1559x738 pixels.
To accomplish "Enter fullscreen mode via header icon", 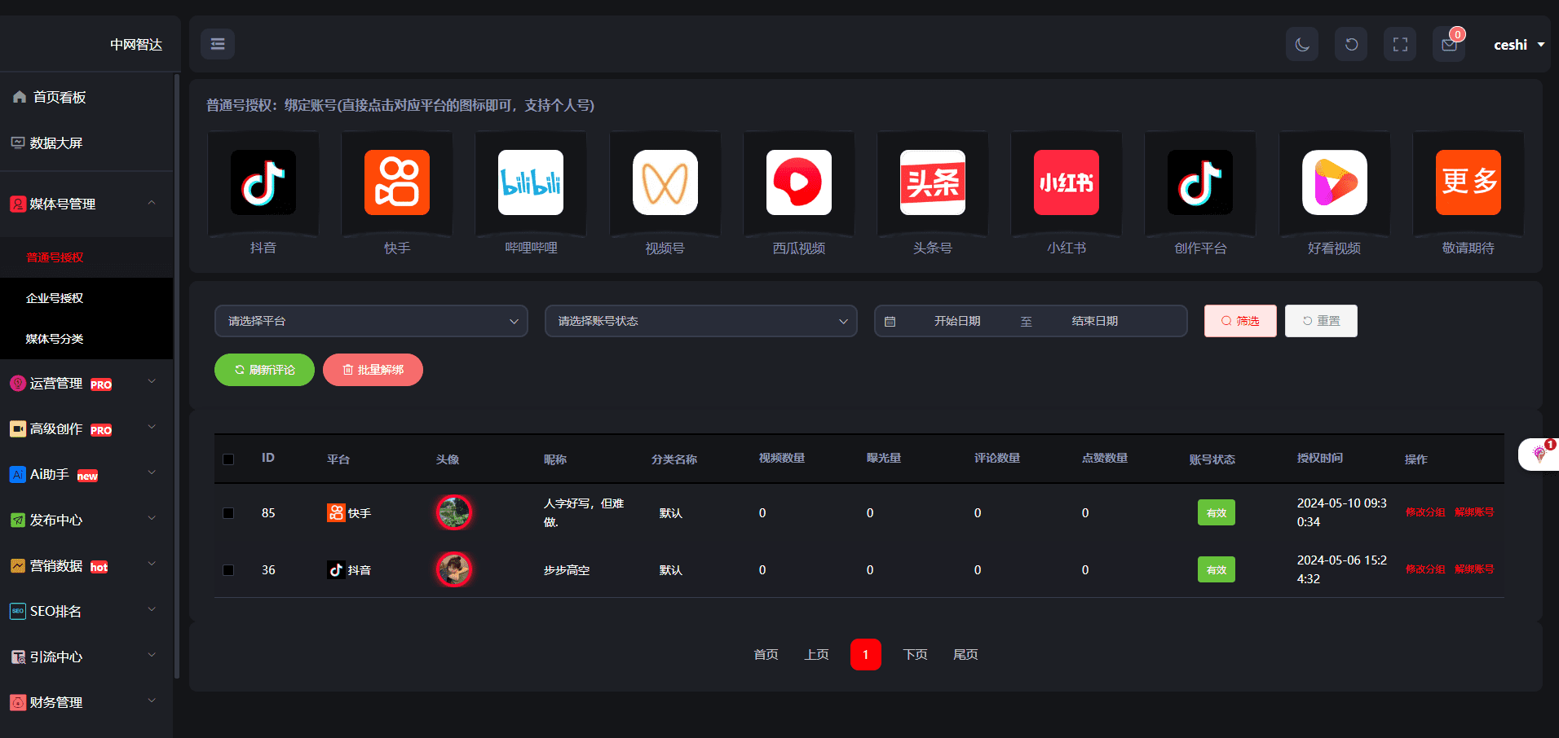I will [x=1400, y=45].
